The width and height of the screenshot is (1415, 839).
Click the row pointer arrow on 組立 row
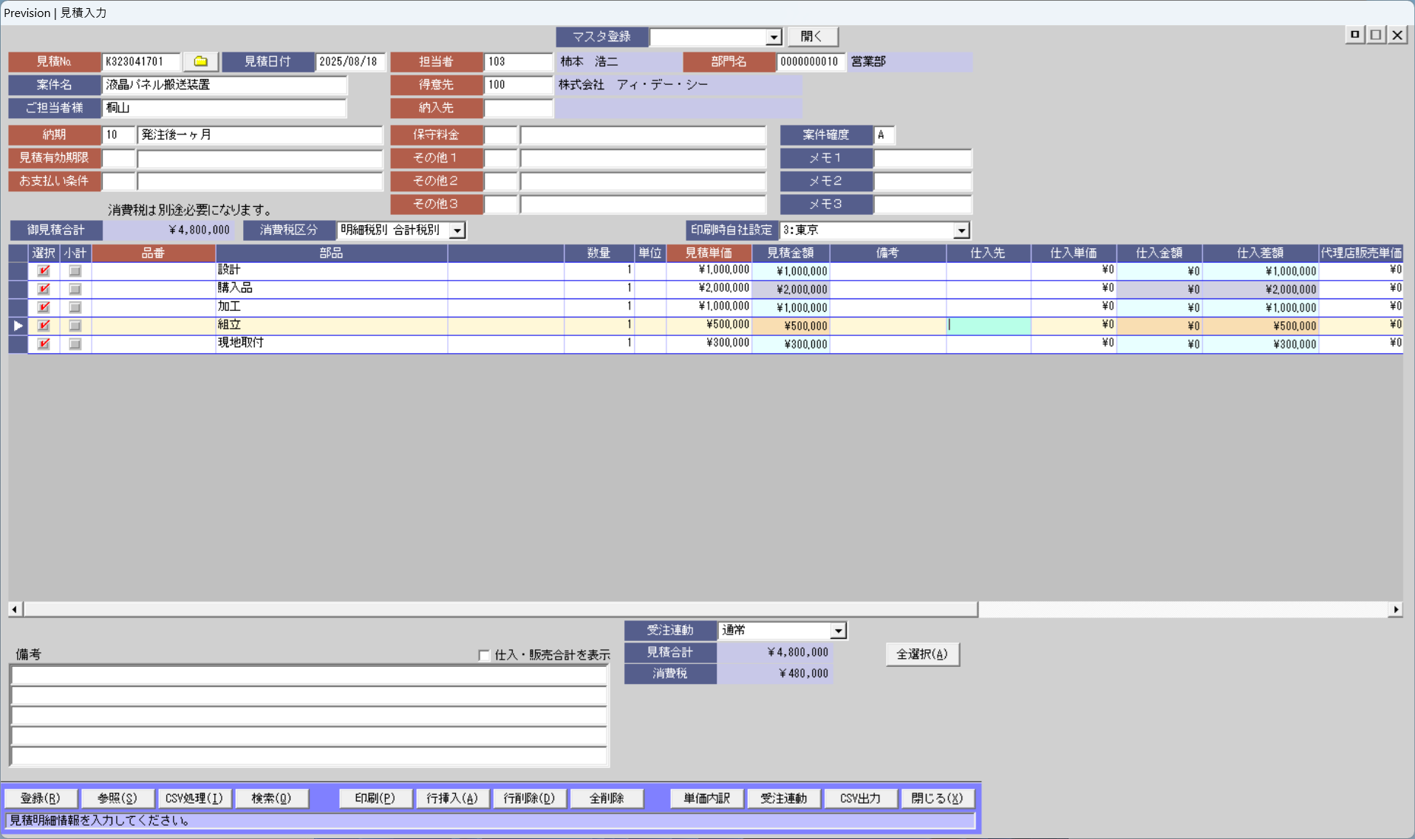pos(18,326)
